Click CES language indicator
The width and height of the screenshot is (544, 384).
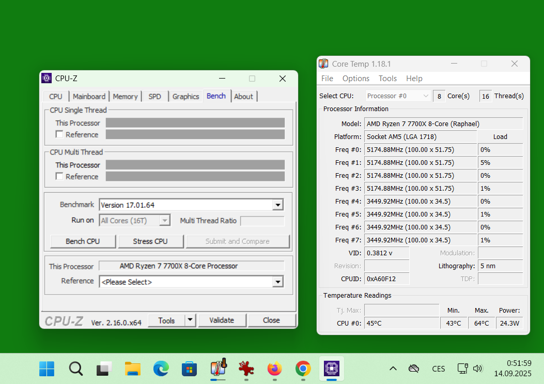(x=439, y=368)
